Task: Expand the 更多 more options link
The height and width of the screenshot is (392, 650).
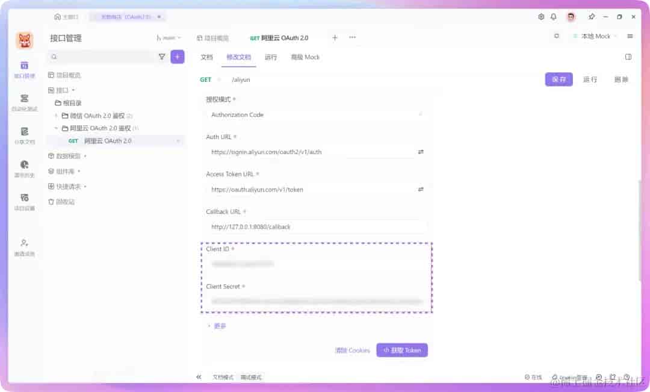Action: click(x=217, y=326)
